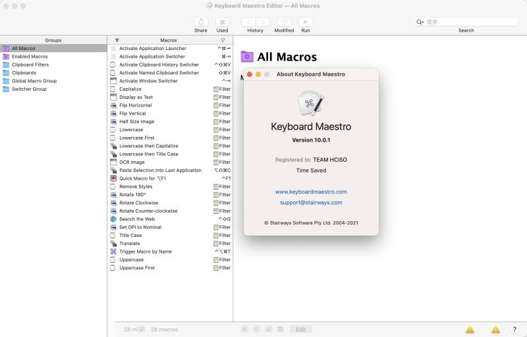
Task: Open the Used macros toolbar icon
Action: [222, 22]
